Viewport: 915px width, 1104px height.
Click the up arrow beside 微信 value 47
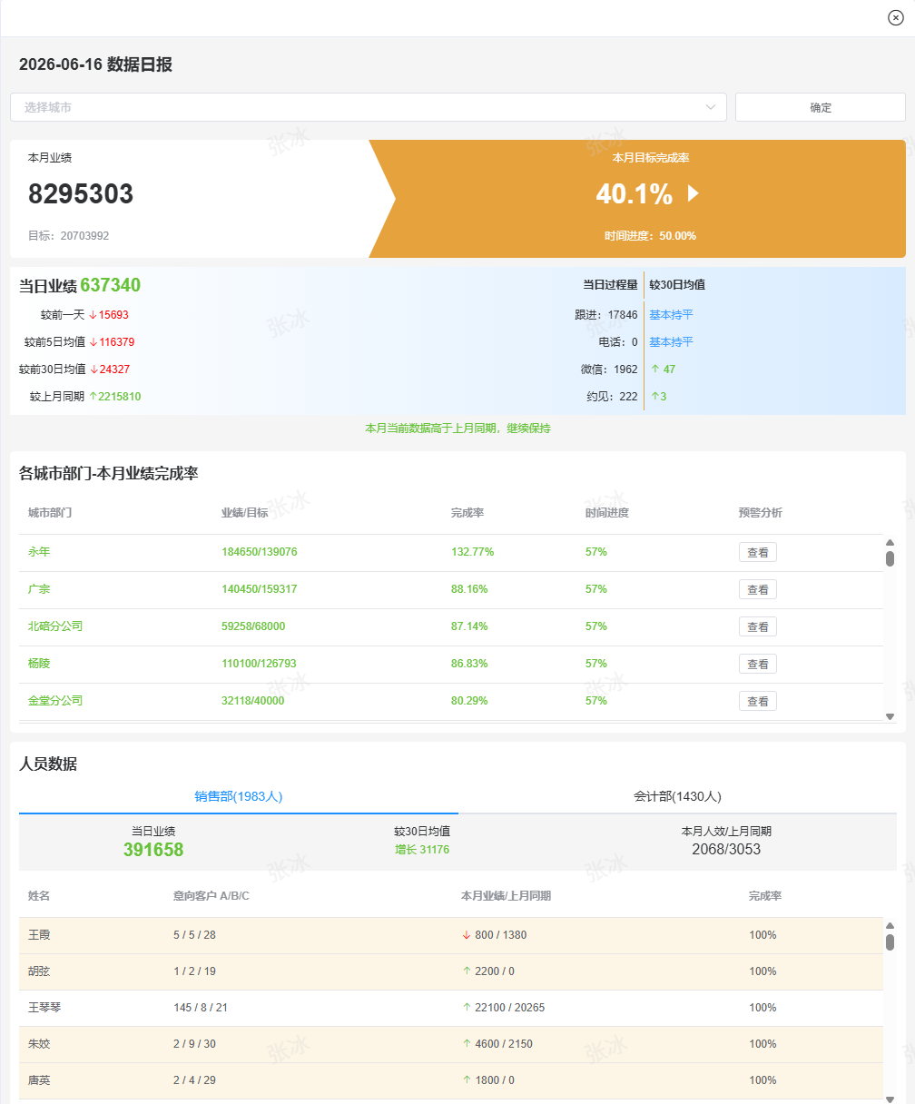(x=654, y=370)
